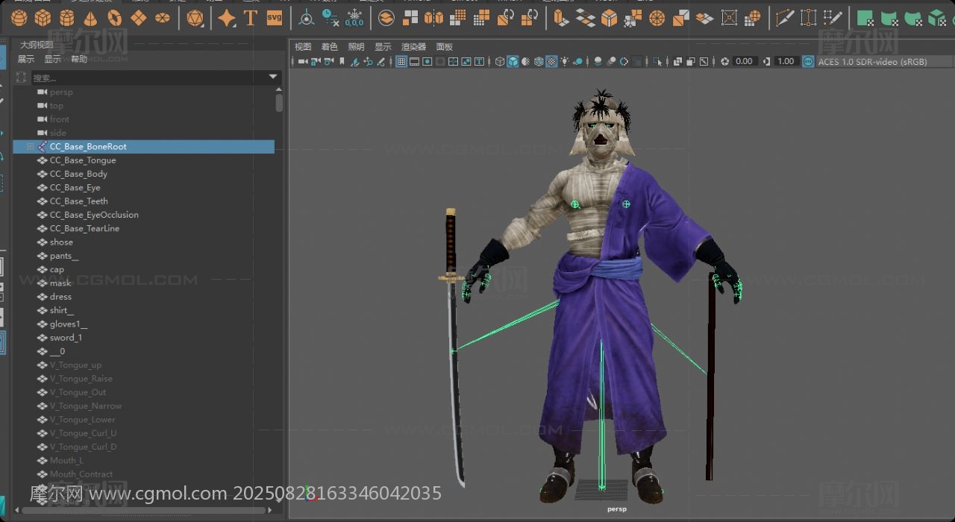This screenshot has height=522, width=955.
Task: Click the quad draw pencil icon
Action: tap(832, 18)
